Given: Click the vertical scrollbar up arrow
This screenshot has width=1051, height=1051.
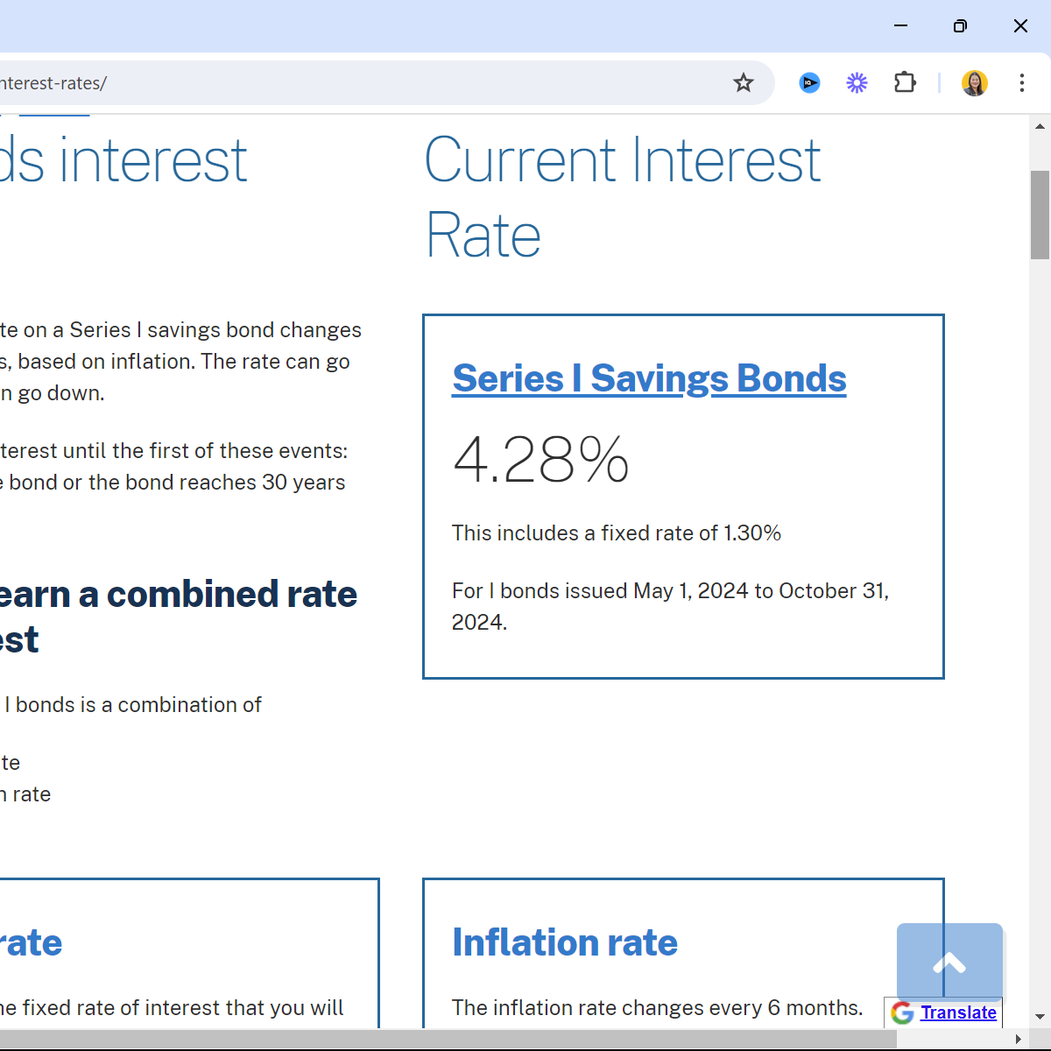Looking at the screenshot, I should coord(1040,127).
